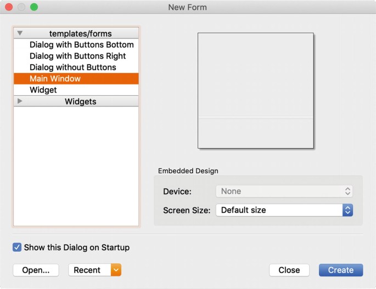Screen dimensions: 376x289
Task: Open the Recent dropdown arrow
Action: pos(115,270)
